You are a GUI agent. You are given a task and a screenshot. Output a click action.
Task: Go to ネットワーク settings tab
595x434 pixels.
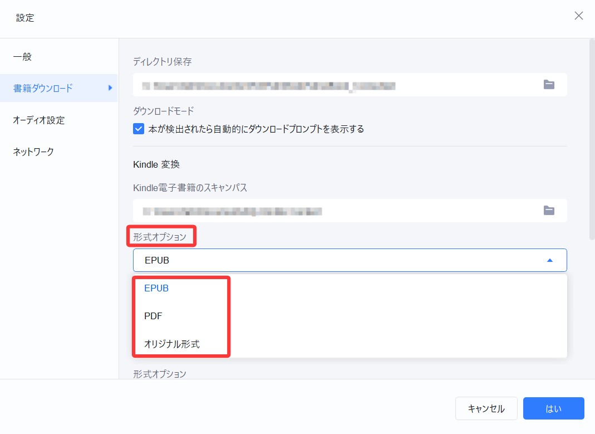(x=33, y=152)
